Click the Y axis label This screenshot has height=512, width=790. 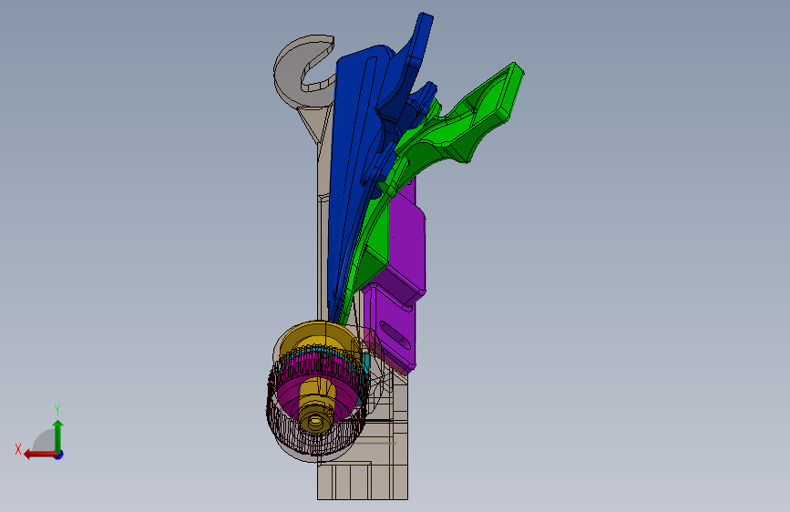(x=57, y=409)
